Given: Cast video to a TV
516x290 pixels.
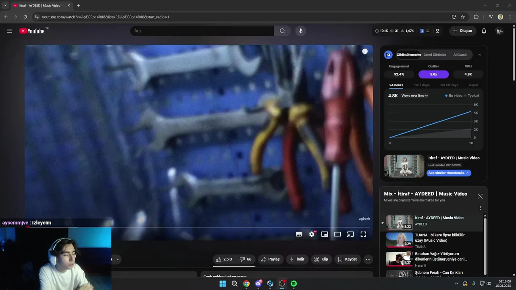Looking at the screenshot, I should coord(350,234).
